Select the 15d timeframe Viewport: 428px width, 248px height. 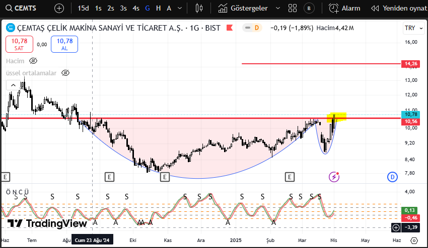(x=83, y=8)
